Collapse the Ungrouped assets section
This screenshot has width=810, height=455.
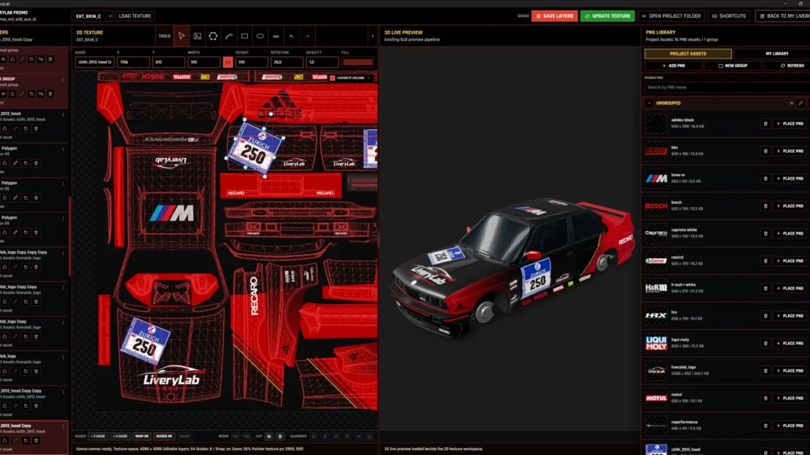[x=649, y=103]
